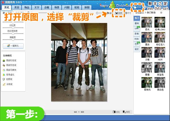Open the 美容 tab

17,7
